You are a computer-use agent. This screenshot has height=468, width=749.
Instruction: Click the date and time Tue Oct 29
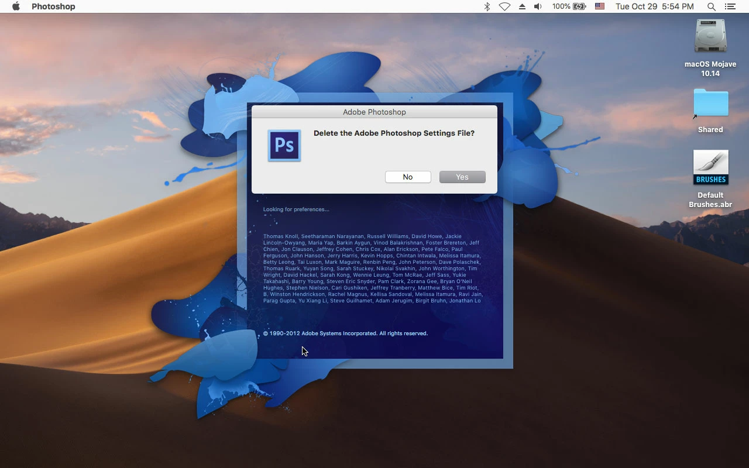pyautogui.click(x=655, y=6)
